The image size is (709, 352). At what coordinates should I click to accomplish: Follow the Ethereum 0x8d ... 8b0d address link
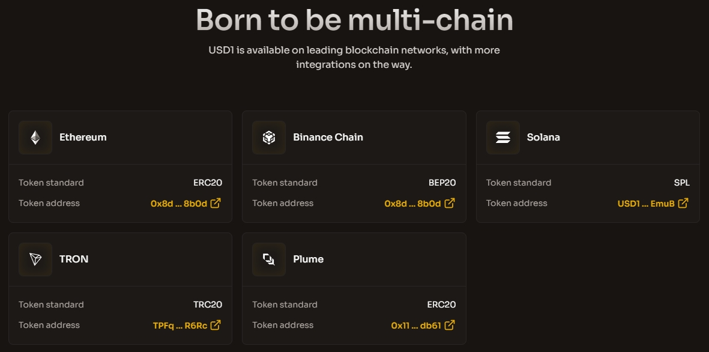point(179,204)
